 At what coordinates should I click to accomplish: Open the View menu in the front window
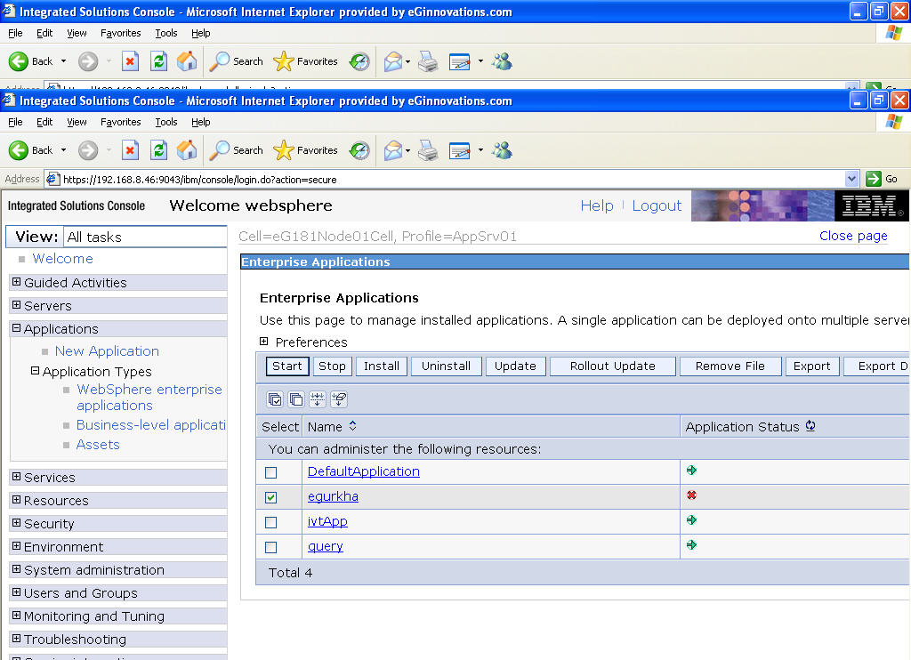(x=77, y=122)
